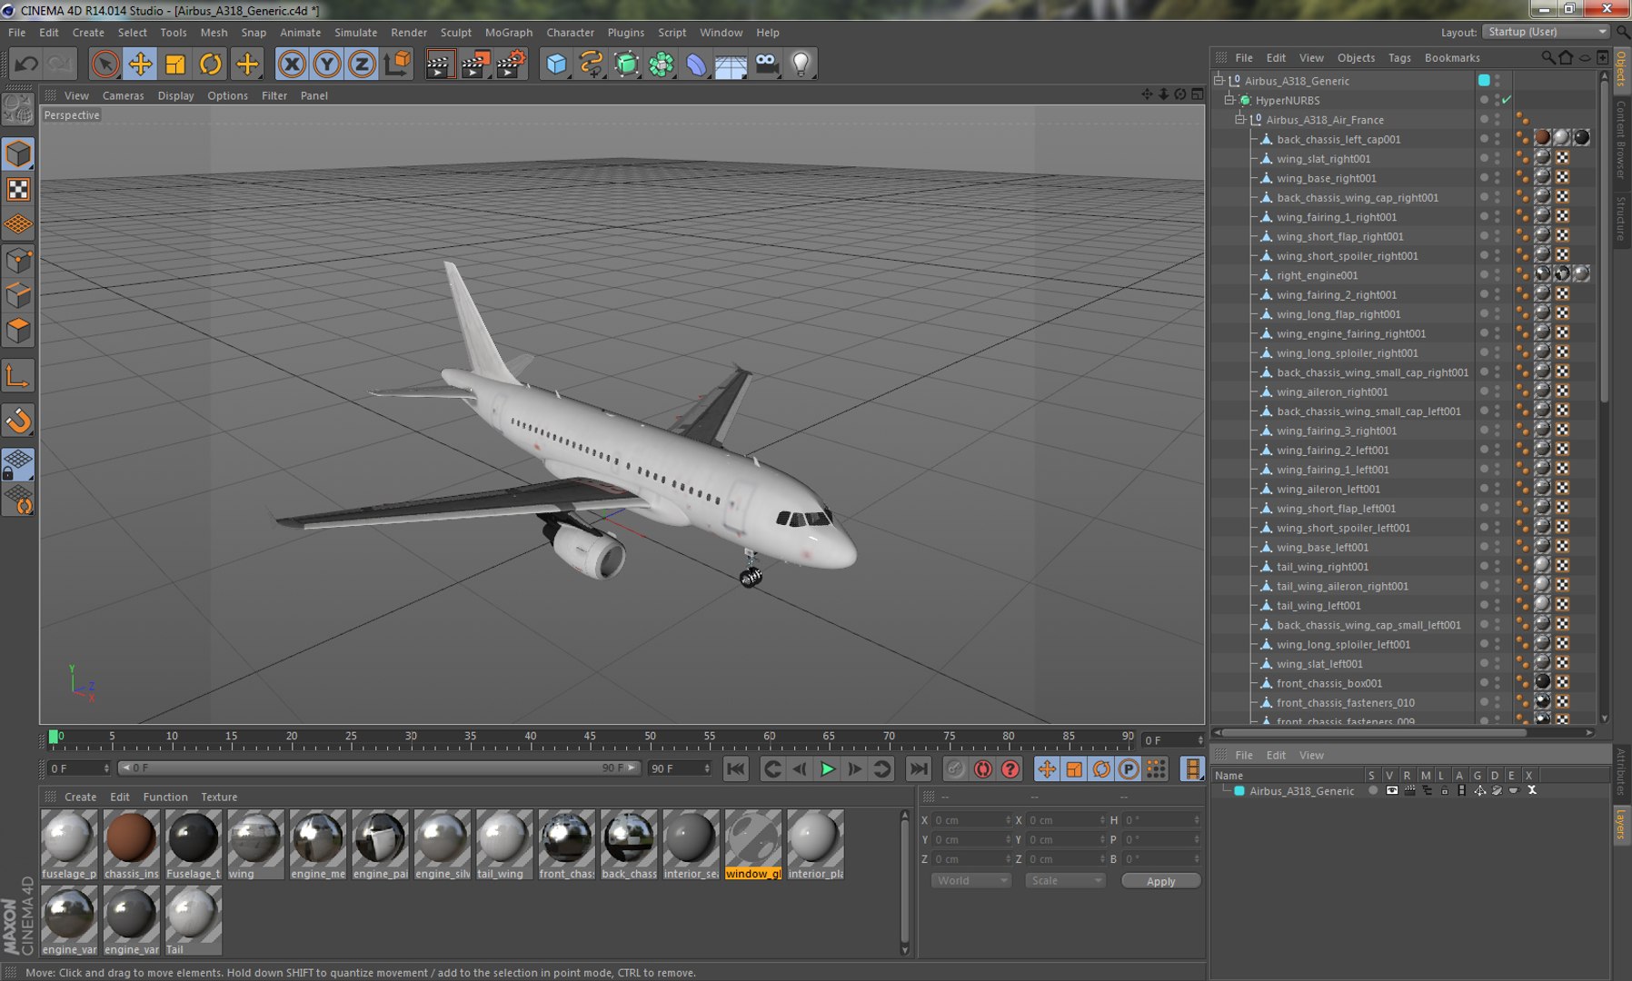Add a Cube primitive object
The height and width of the screenshot is (981, 1632).
point(556,64)
